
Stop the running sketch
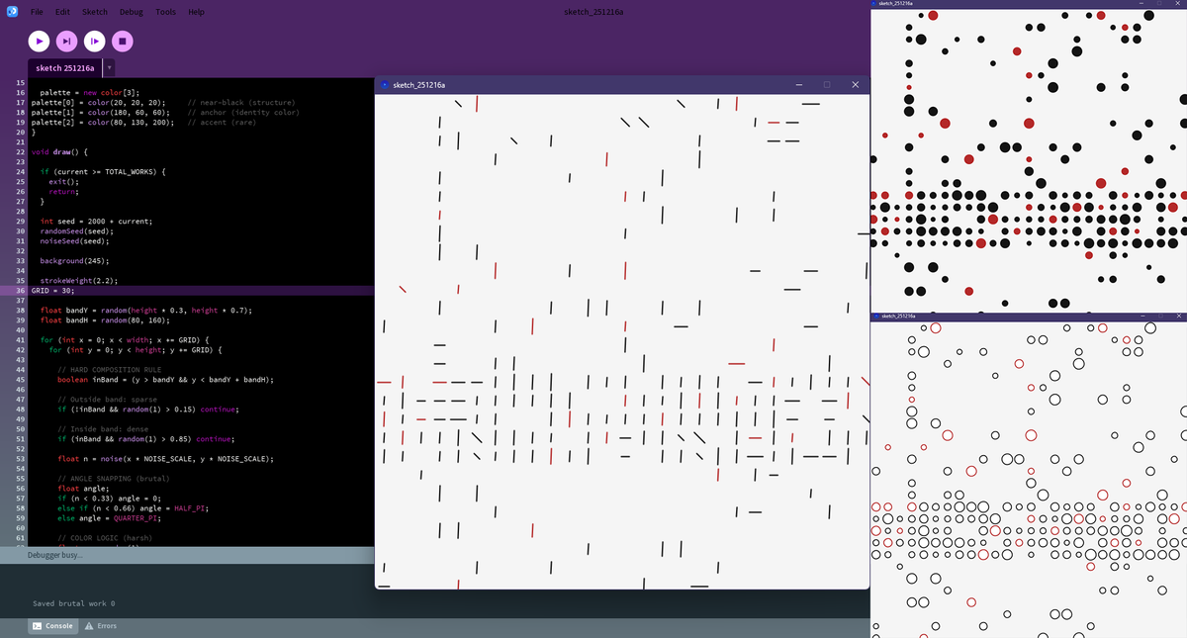pos(122,42)
